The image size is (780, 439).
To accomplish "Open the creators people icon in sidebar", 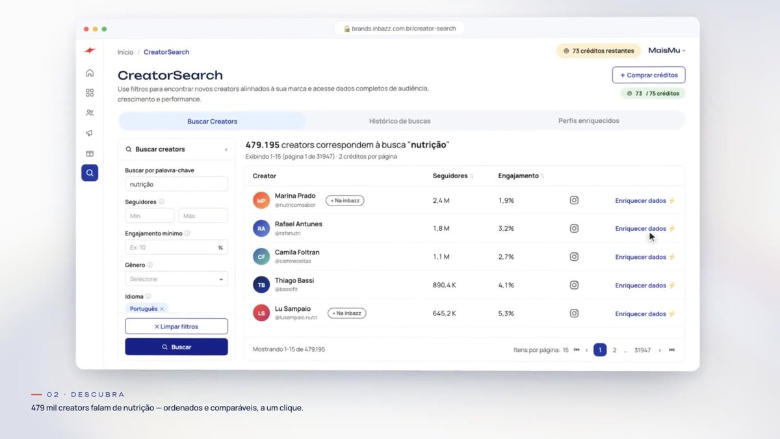I will [x=90, y=113].
